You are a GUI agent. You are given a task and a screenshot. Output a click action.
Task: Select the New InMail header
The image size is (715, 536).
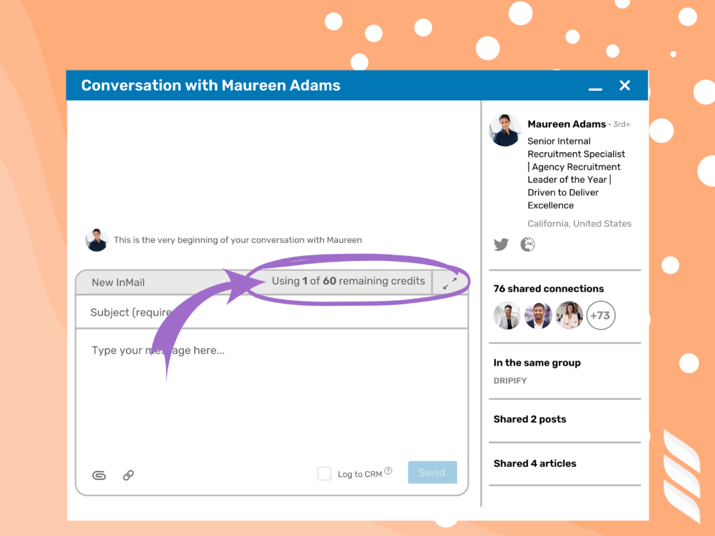click(119, 282)
